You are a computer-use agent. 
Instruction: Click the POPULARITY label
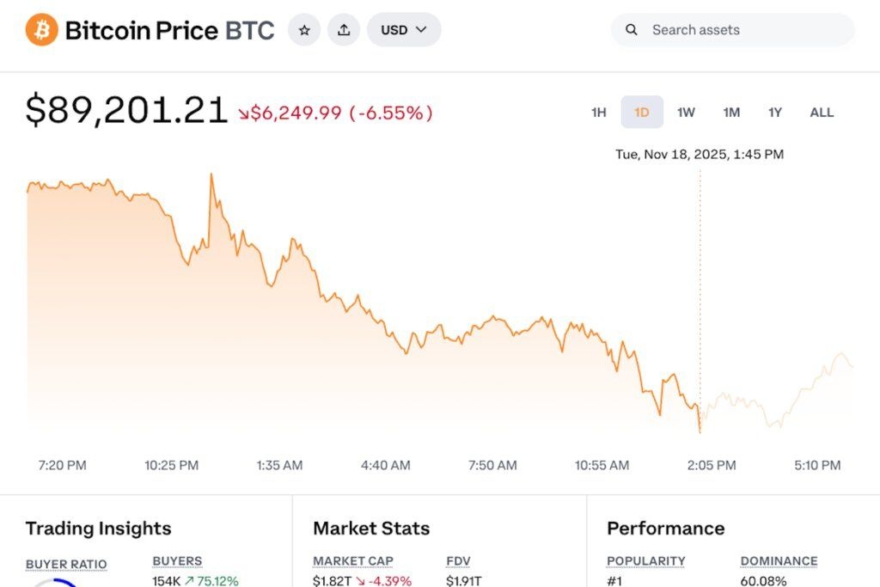[645, 561]
